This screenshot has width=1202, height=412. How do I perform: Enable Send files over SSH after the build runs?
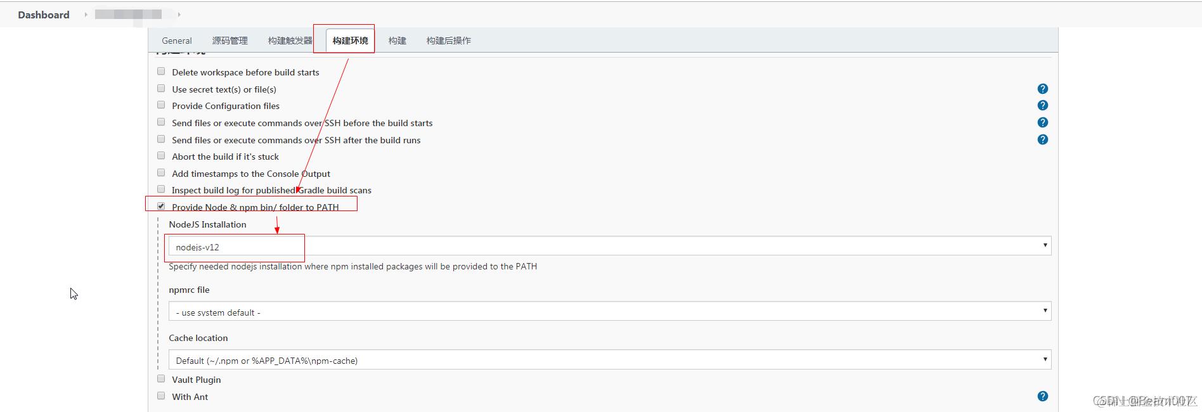pyautogui.click(x=161, y=139)
